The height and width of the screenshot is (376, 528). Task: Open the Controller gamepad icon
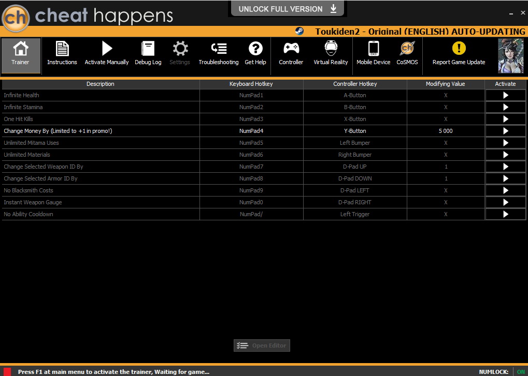[x=291, y=48]
